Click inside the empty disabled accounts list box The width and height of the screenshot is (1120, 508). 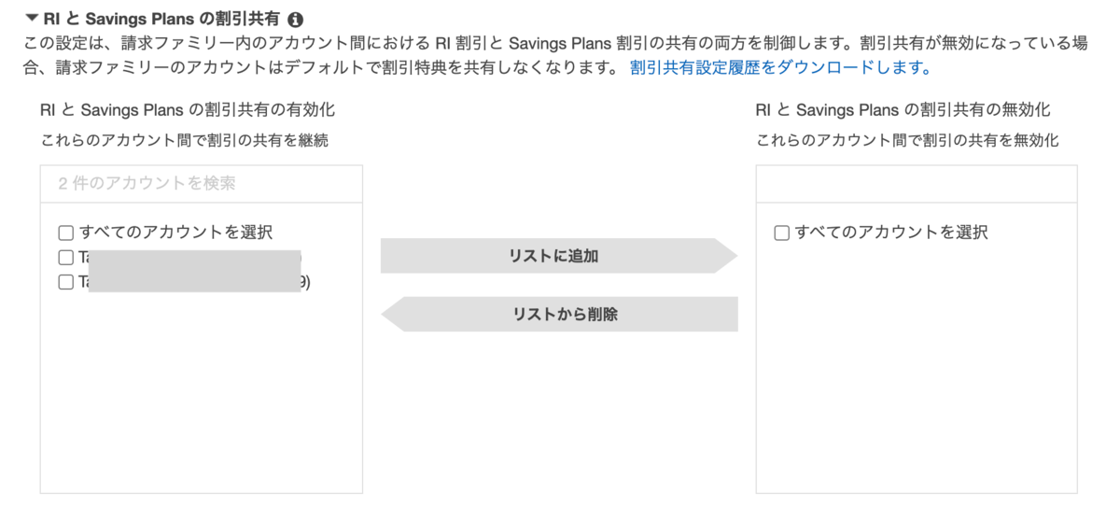[x=916, y=374]
